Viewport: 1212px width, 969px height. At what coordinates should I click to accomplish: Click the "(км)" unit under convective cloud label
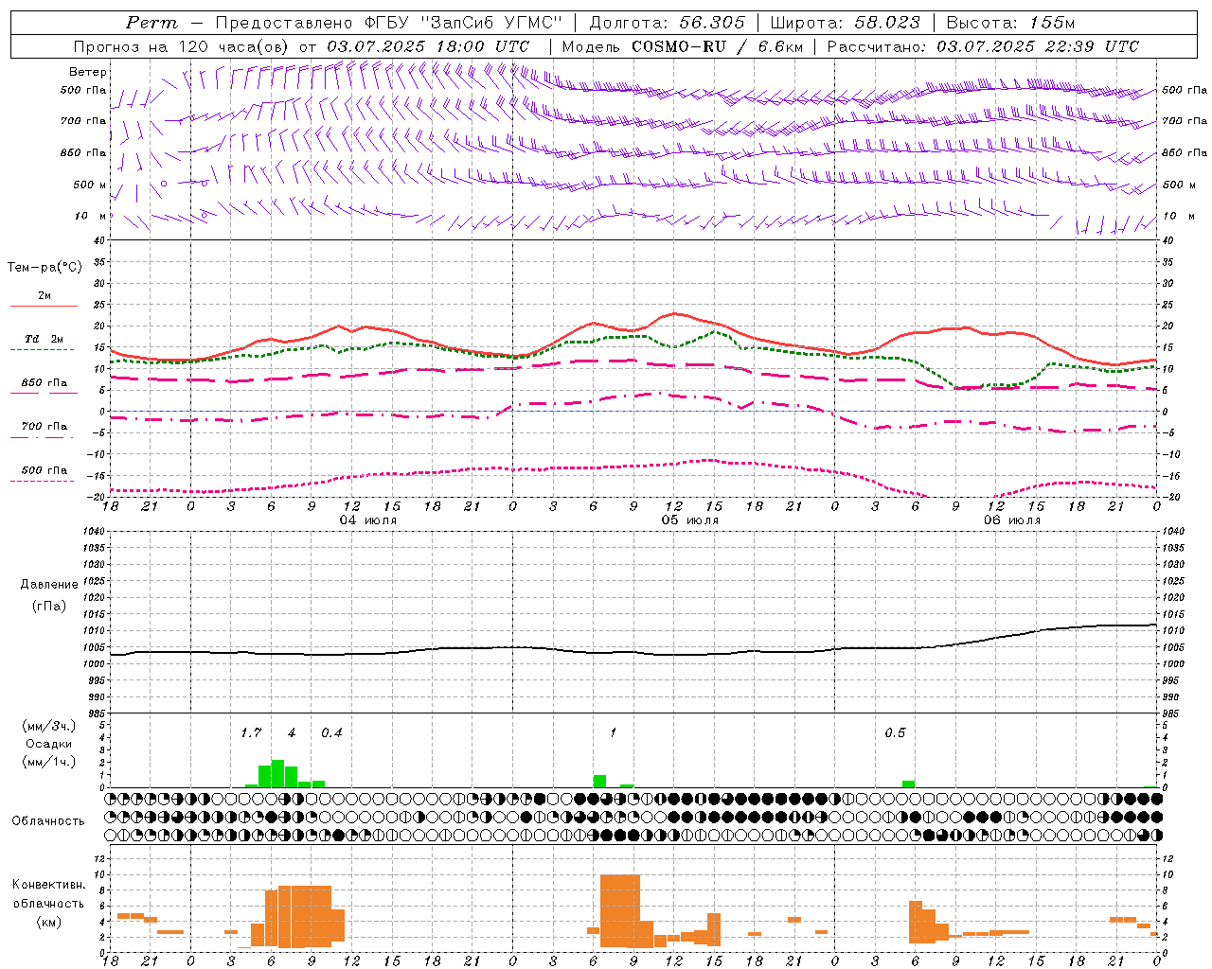[48, 923]
